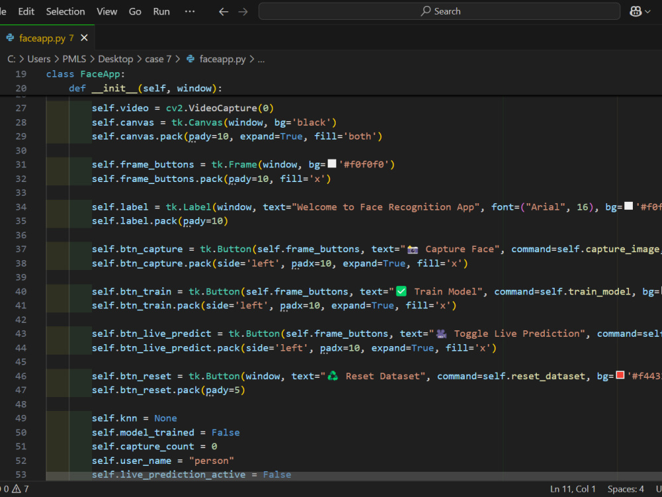This screenshot has height=497, width=662.
Task: Change indentation via Spaces: 4
Action: (626, 489)
